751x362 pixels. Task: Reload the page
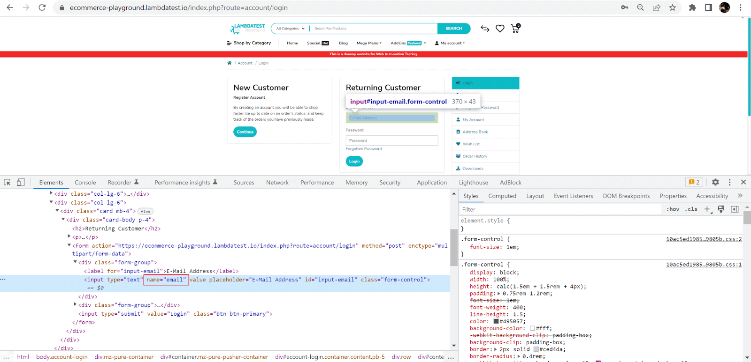[42, 7]
